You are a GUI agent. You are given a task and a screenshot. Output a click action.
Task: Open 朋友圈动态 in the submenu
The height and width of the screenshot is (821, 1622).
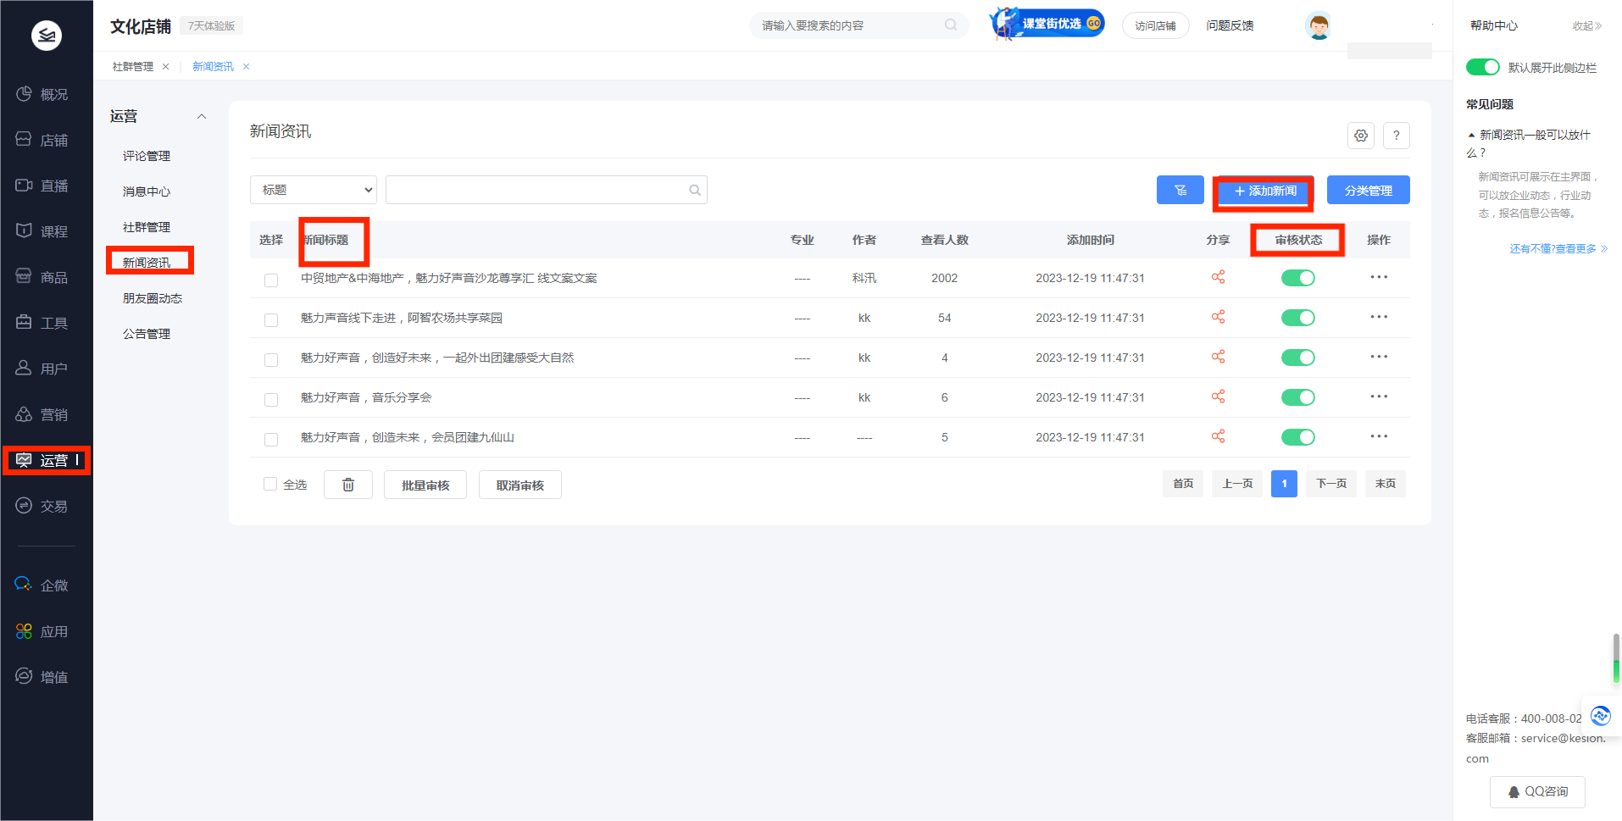tap(153, 298)
